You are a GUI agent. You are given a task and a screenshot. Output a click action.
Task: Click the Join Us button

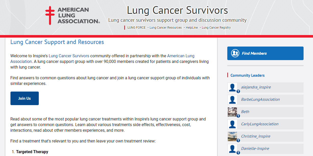click(x=24, y=98)
